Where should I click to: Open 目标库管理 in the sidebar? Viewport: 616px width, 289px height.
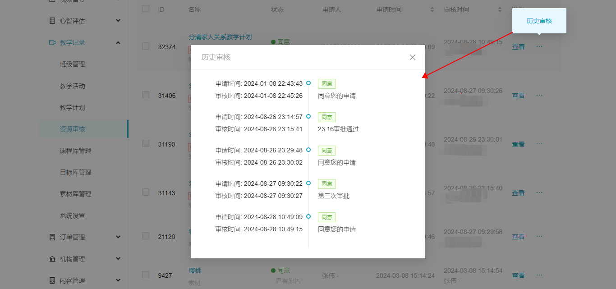[76, 172]
